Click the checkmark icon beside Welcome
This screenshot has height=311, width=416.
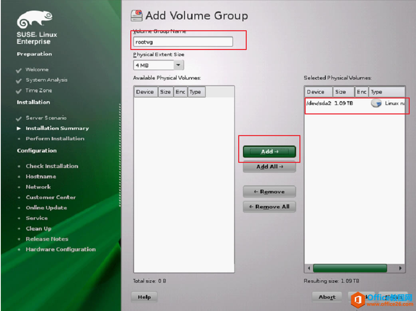point(19,71)
